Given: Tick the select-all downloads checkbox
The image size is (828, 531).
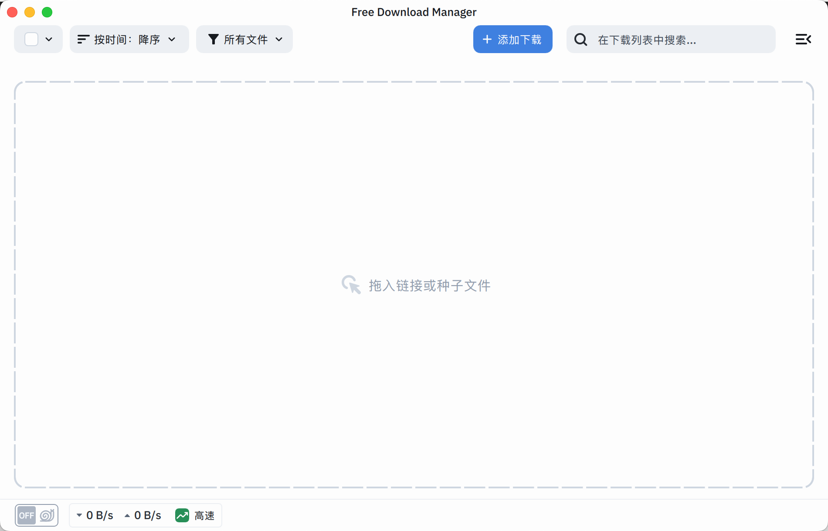Looking at the screenshot, I should (x=31, y=39).
